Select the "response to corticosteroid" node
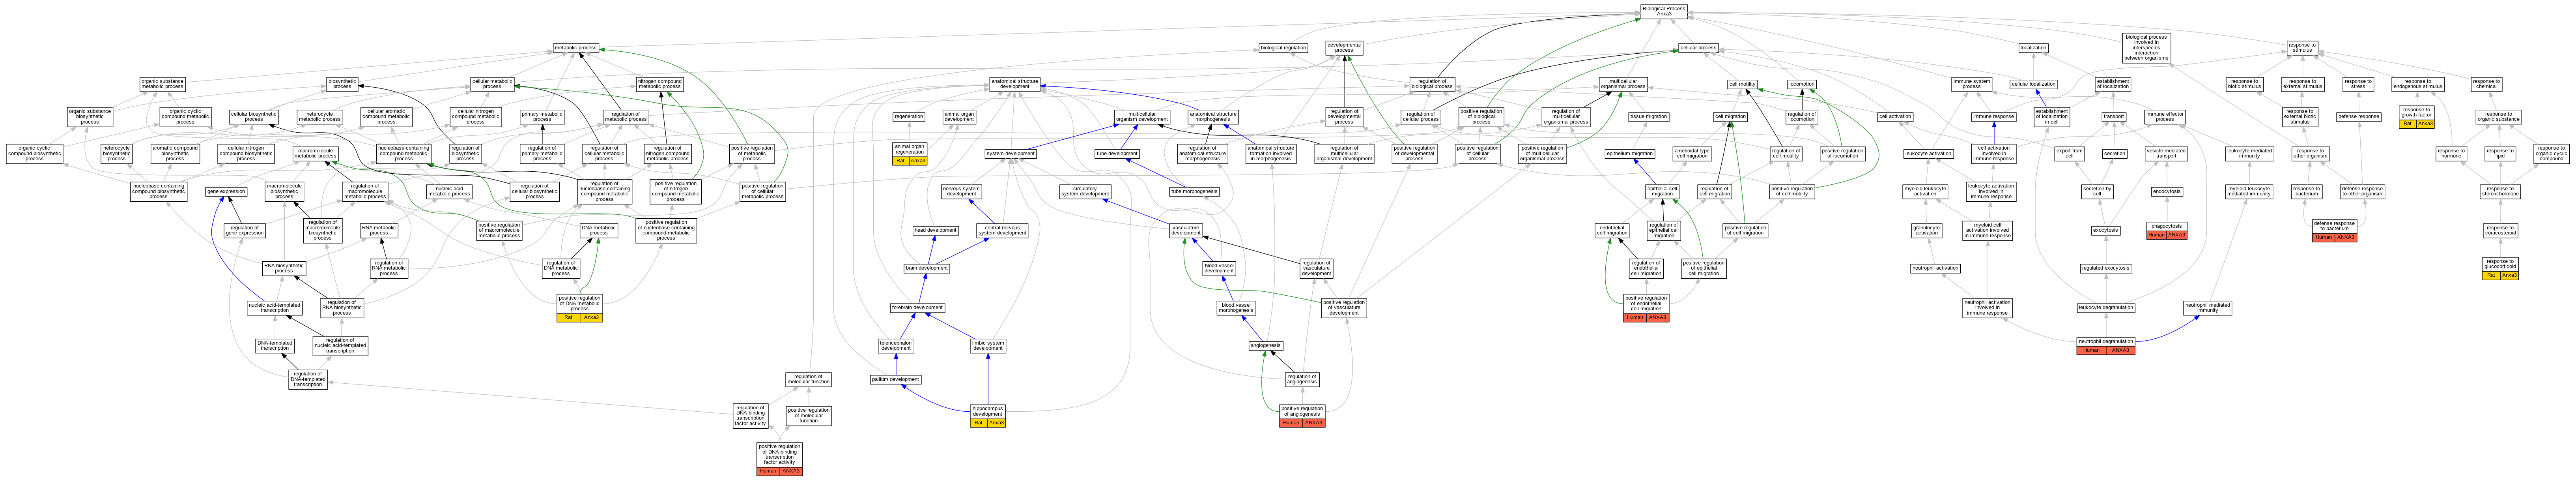Viewport: 2576px width, 480px height. 2500,230
